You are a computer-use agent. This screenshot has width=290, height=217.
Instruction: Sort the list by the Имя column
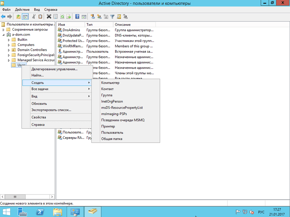[x=70, y=25]
